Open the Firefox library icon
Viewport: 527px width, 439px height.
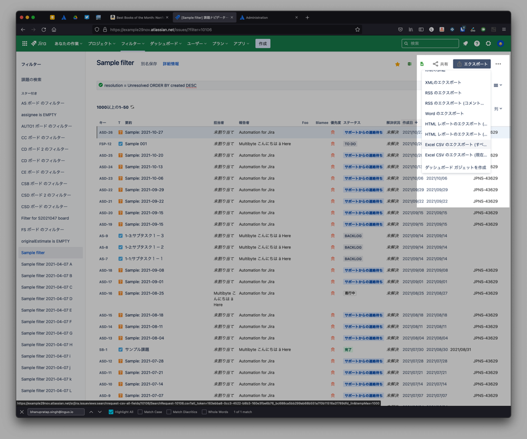tap(411, 30)
